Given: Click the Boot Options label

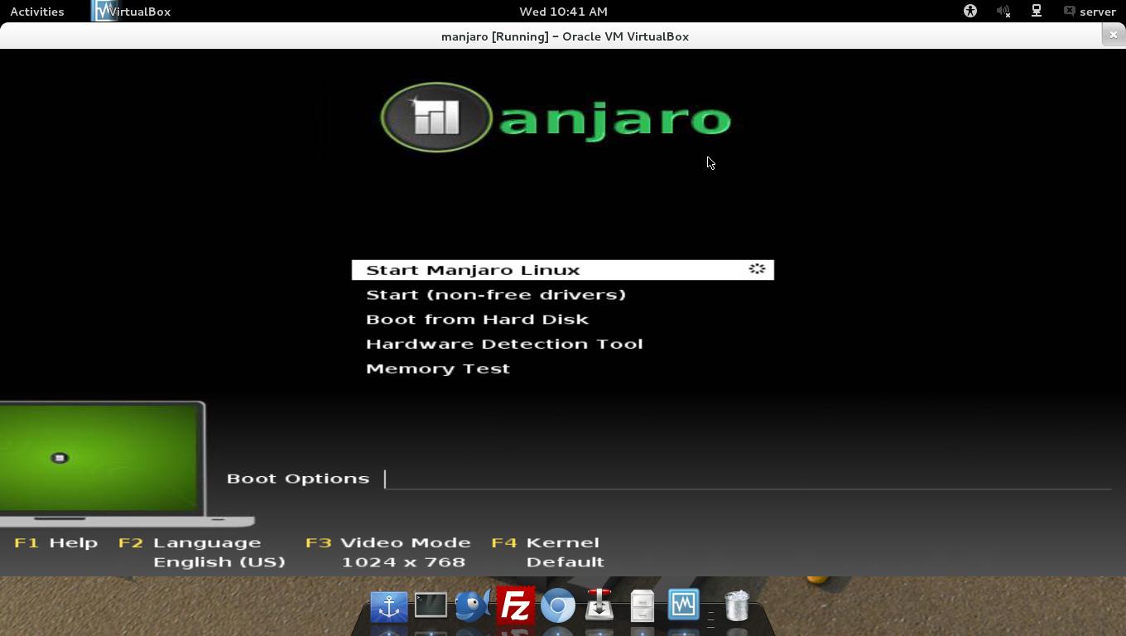Looking at the screenshot, I should click(x=298, y=479).
